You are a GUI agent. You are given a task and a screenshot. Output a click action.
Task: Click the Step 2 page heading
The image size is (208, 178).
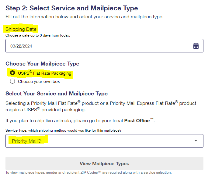72,8
